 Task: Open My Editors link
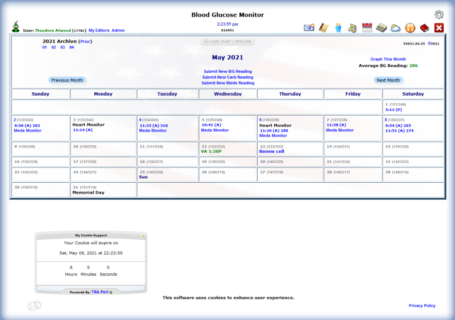[x=99, y=30]
